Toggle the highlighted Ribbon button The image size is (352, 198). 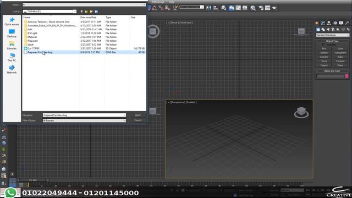232,8
